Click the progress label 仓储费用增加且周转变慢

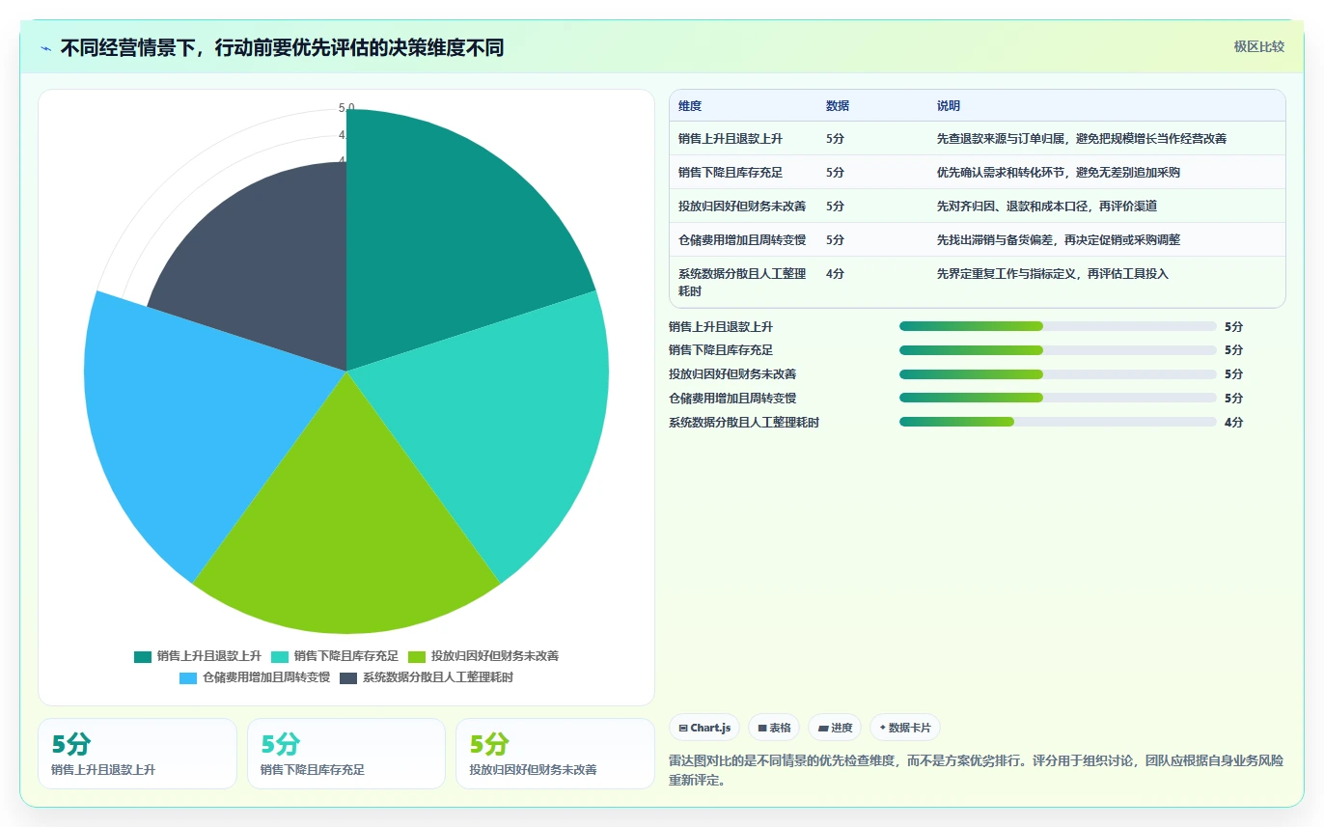pyautogui.click(x=732, y=398)
